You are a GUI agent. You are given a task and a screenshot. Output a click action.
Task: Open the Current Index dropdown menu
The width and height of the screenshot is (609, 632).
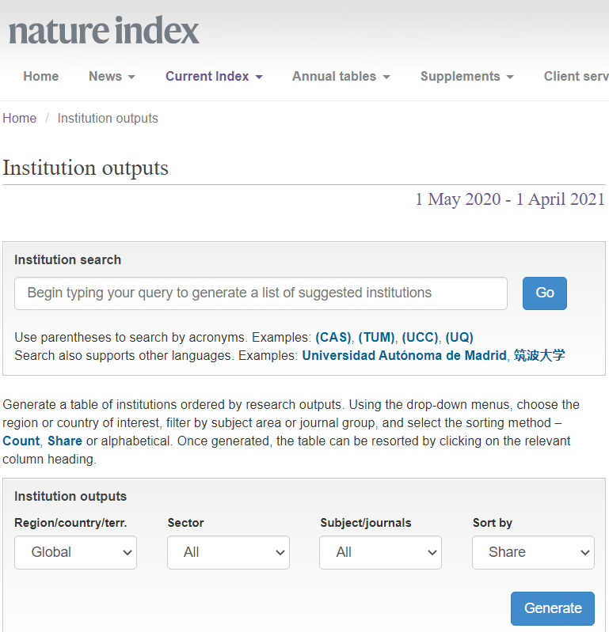(x=214, y=76)
